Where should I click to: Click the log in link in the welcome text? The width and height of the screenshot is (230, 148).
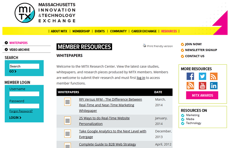pos(141,78)
